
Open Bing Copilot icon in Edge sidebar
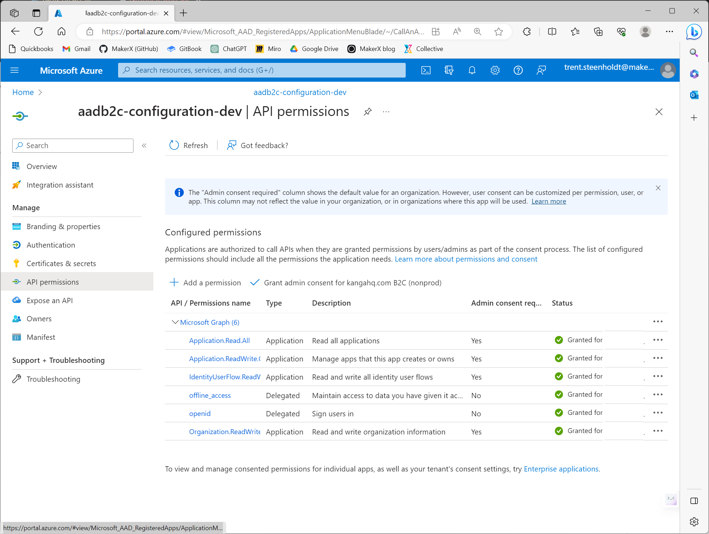pos(694,32)
